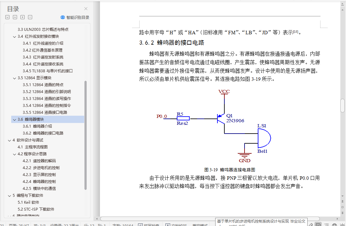The image size is (346, 226).
Task: Click the document scrollbar down arrow
Action: pyautogui.click(x=343, y=196)
